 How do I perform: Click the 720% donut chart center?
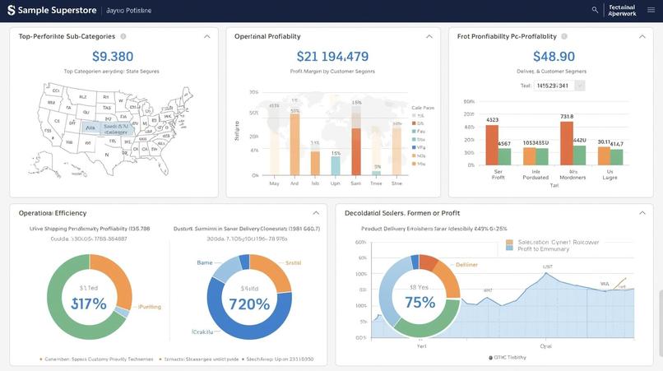click(249, 298)
